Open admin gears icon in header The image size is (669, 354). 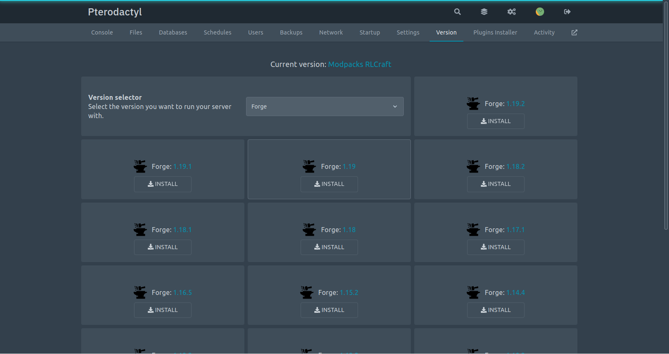[x=512, y=12]
